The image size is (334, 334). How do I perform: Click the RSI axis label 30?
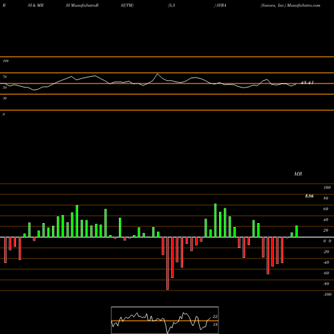(x=5, y=98)
